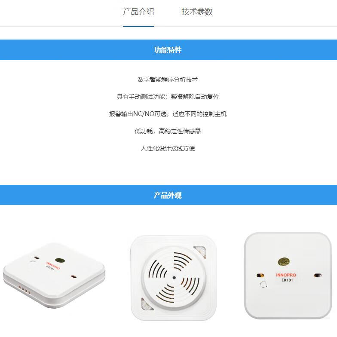Click the gold sensor button on front-view detector
The width and height of the screenshot is (337, 337).
click(x=284, y=261)
